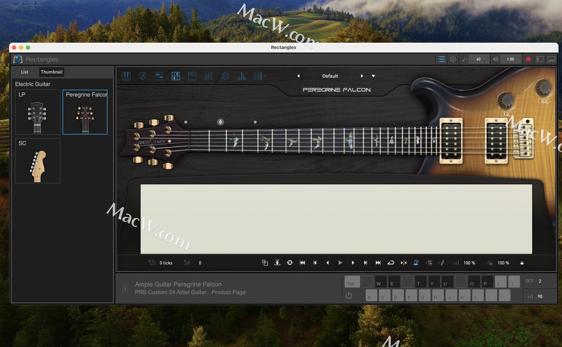
Task: Click the tempo scale icon by second 100 %
Action: coord(490,263)
